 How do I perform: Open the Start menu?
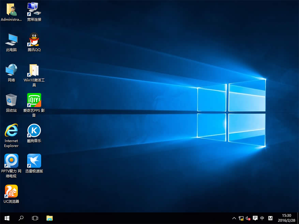[7, 218]
